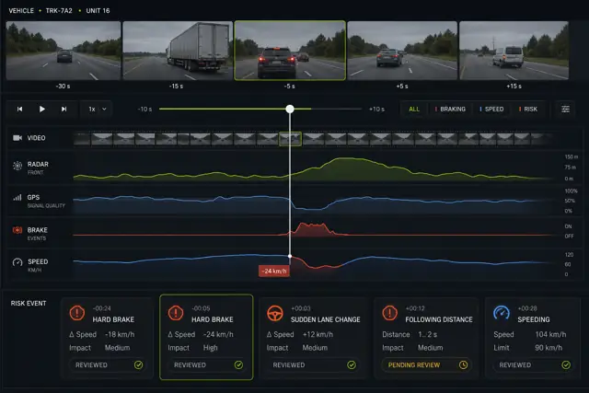Open the -15 s truck thumbnail

(178, 51)
